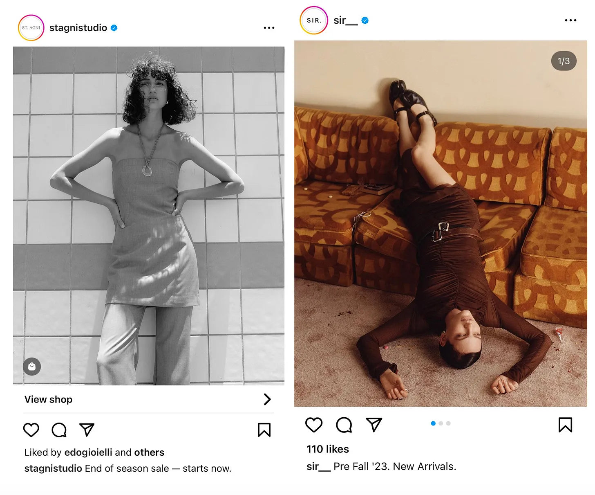
Task: Bookmark the stagnistudio post
Action: [264, 430]
